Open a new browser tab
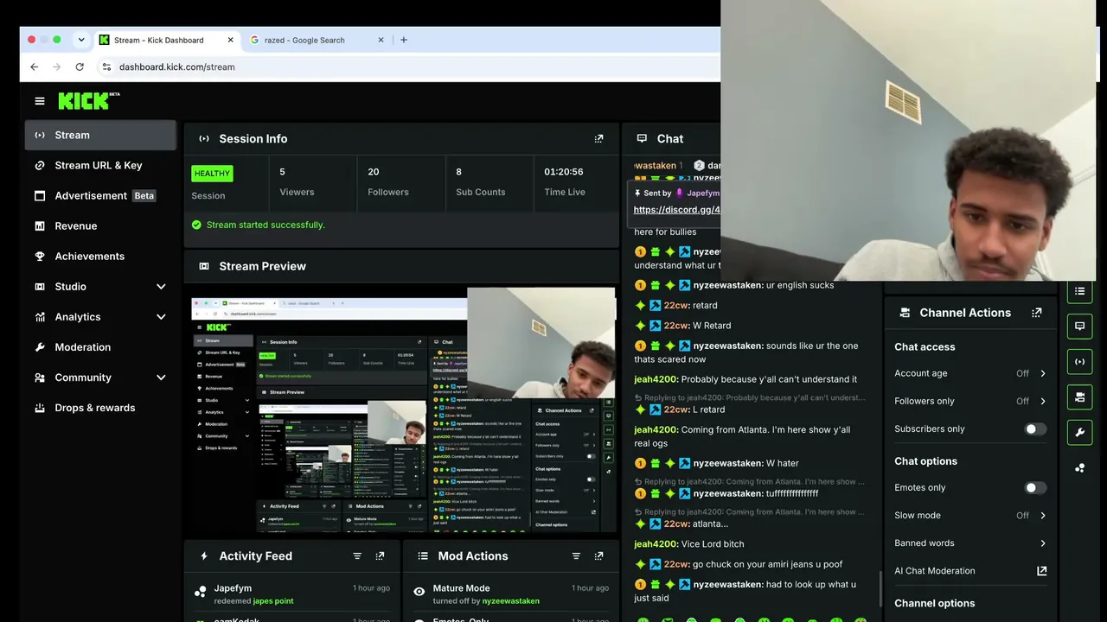 (x=403, y=40)
